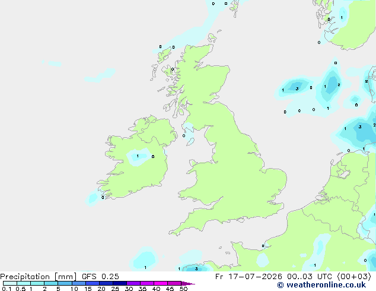376x291 pixels.
Task: Click the 0 value on the Isle of Skye
Action: click(173, 69)
